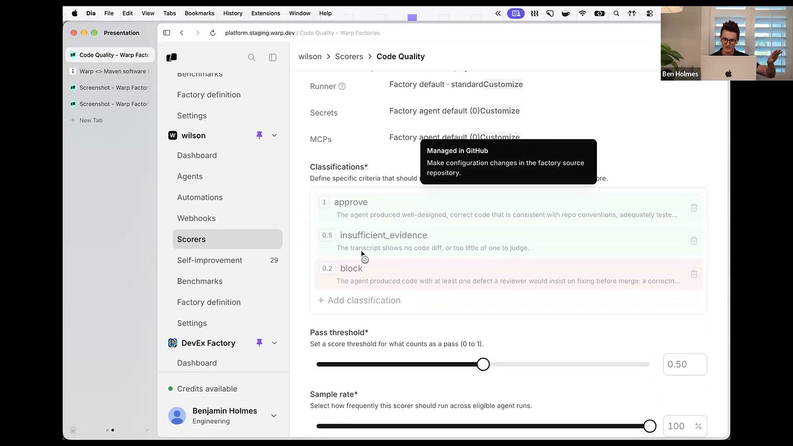This screenshot has height=446, width=793.
Task: Open macOS Spotlight search in the menu bar
Action: pyautogui.click(x=617, y=13)
